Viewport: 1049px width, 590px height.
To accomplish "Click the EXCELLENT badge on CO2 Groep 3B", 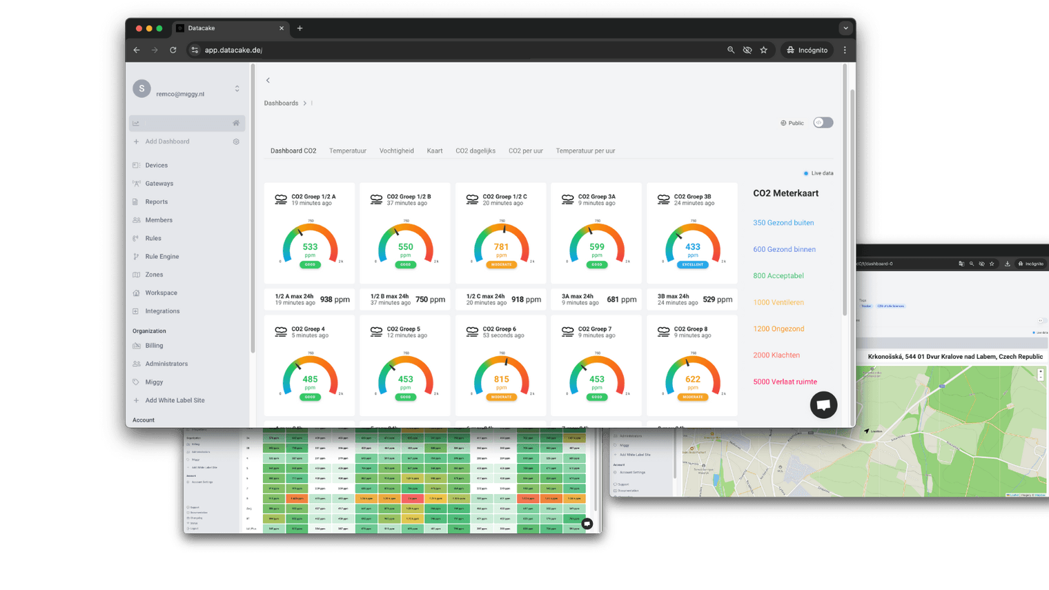I will point(692,265).
